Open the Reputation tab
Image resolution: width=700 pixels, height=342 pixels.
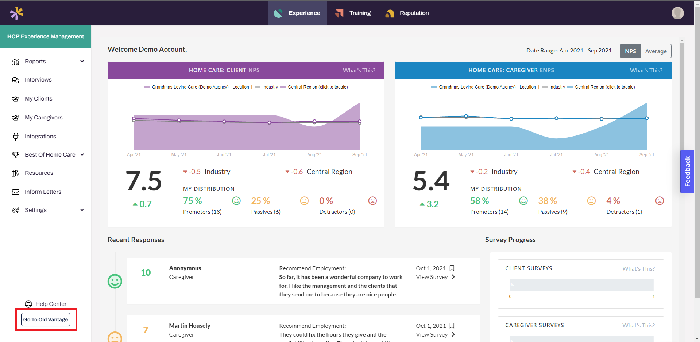(406, 13)
